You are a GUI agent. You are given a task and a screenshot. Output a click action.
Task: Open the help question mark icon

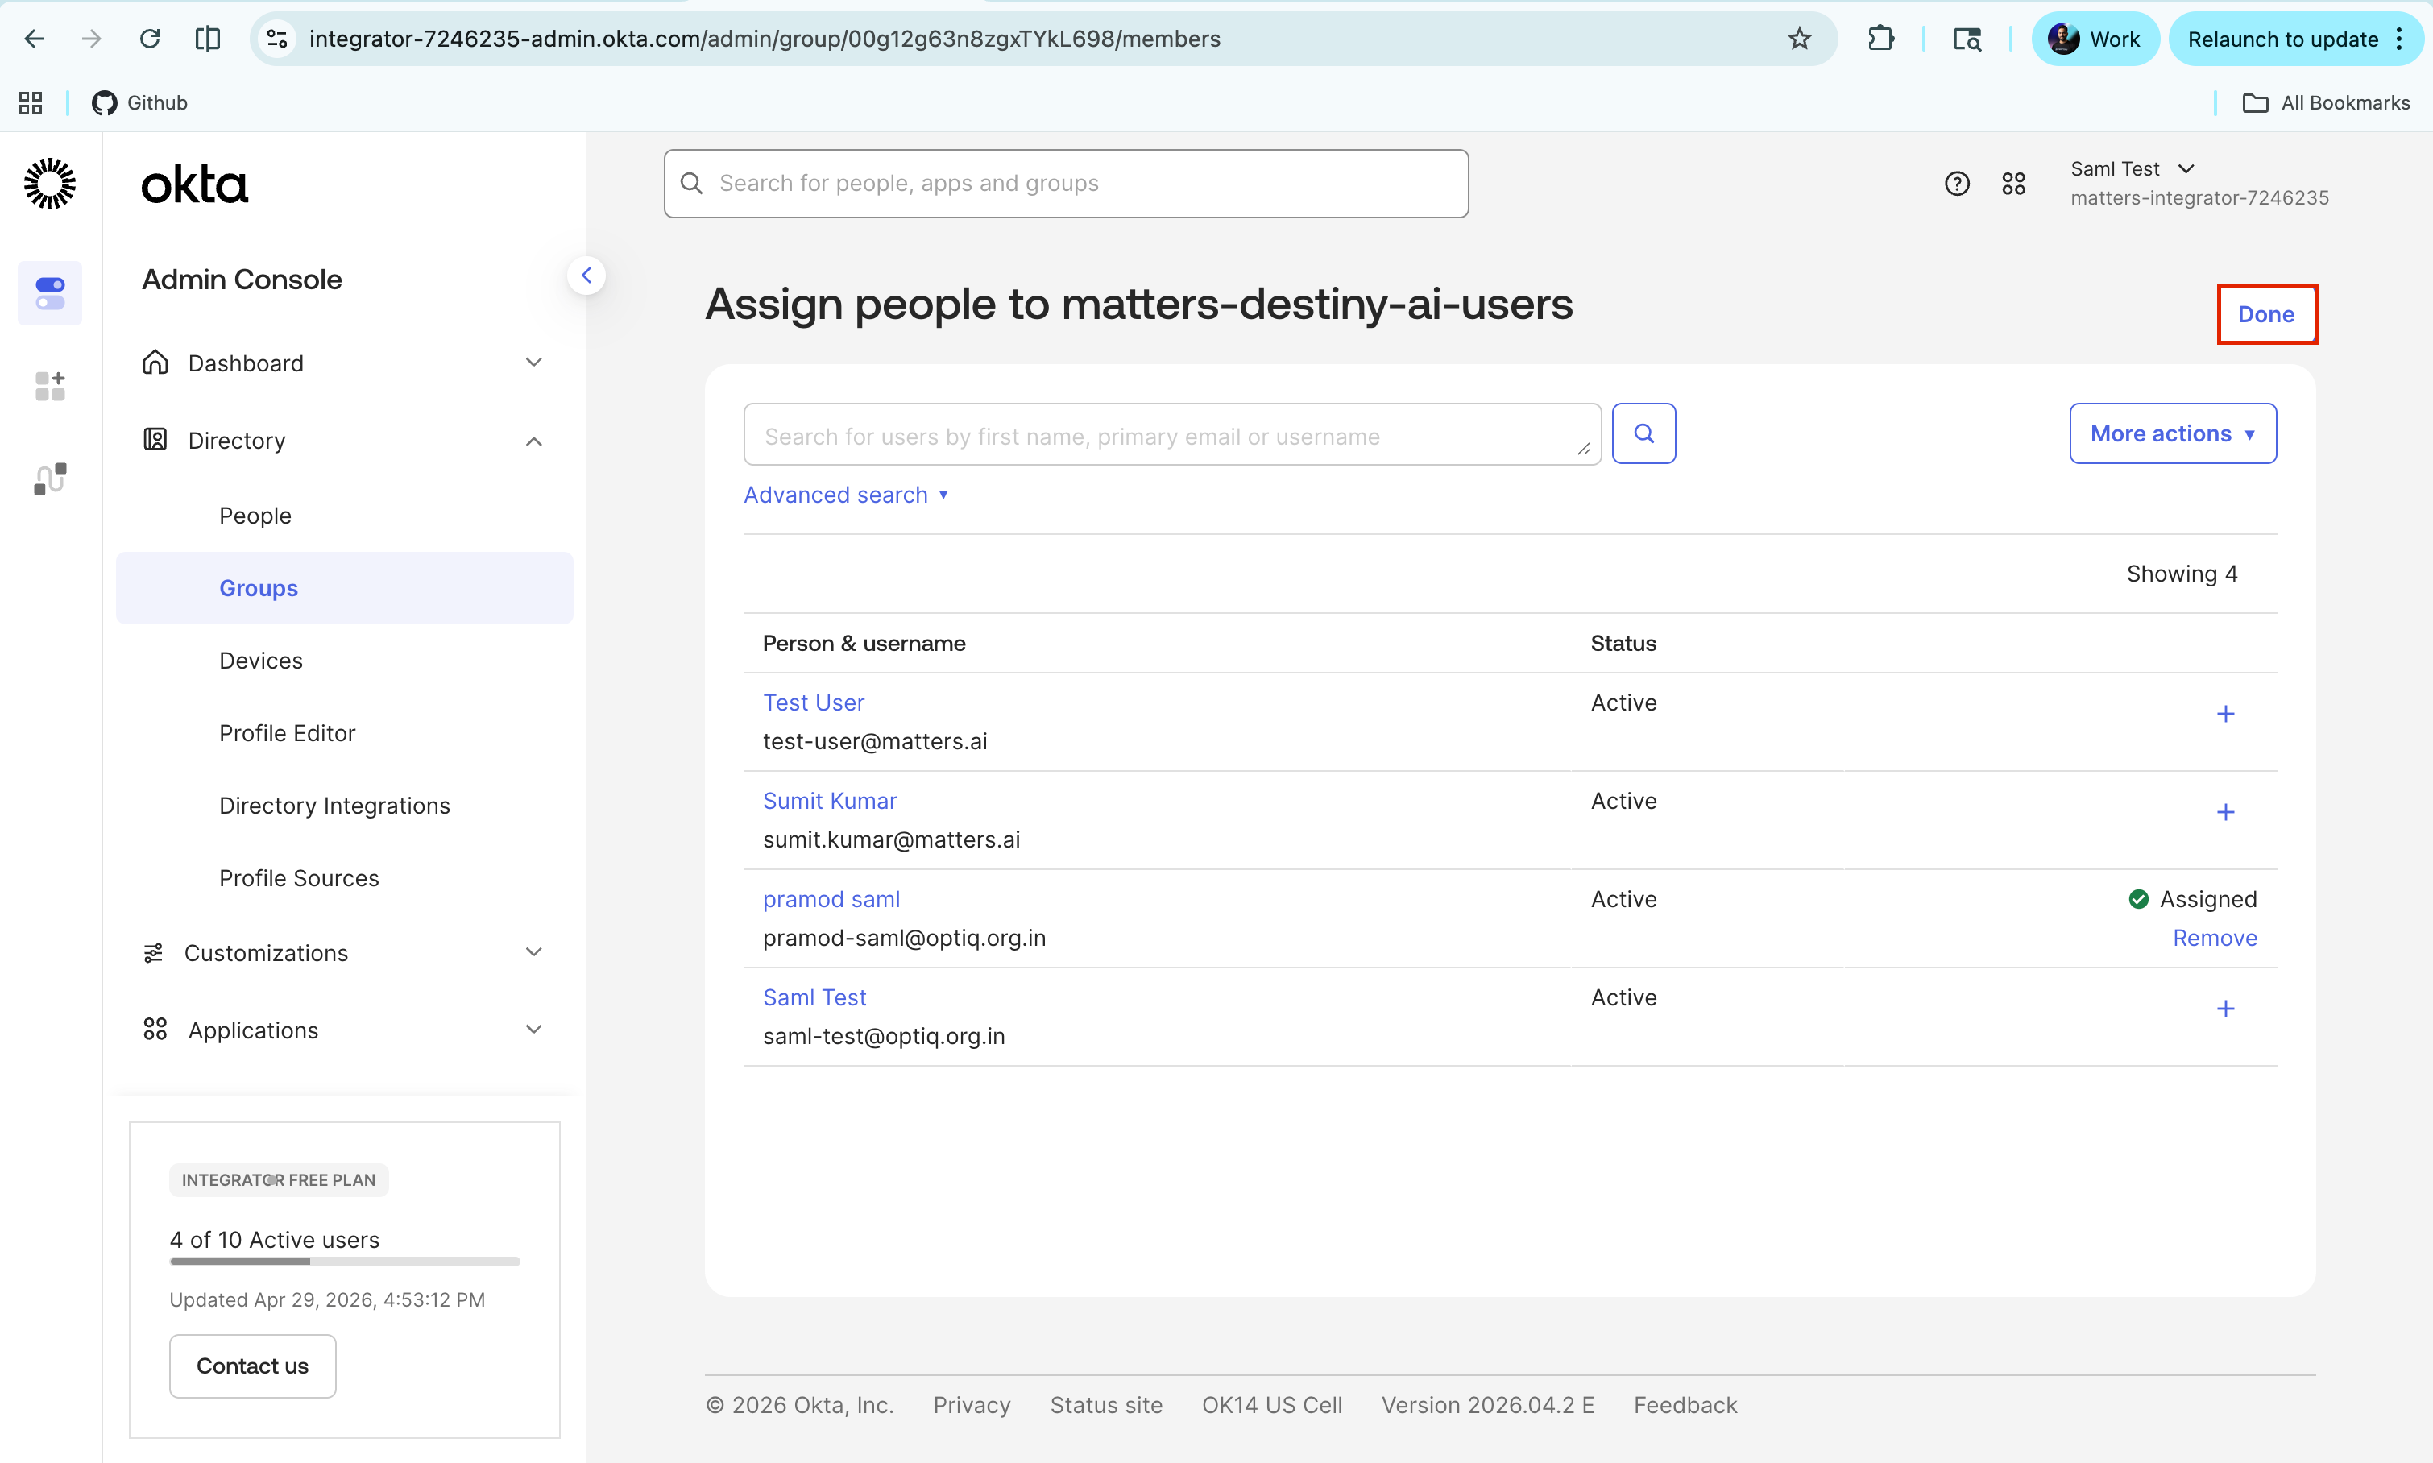click(1957, 184)
